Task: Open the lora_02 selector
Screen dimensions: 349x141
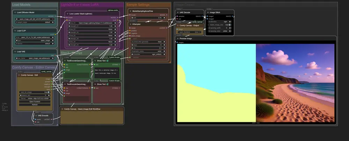Action: [92, 29]
